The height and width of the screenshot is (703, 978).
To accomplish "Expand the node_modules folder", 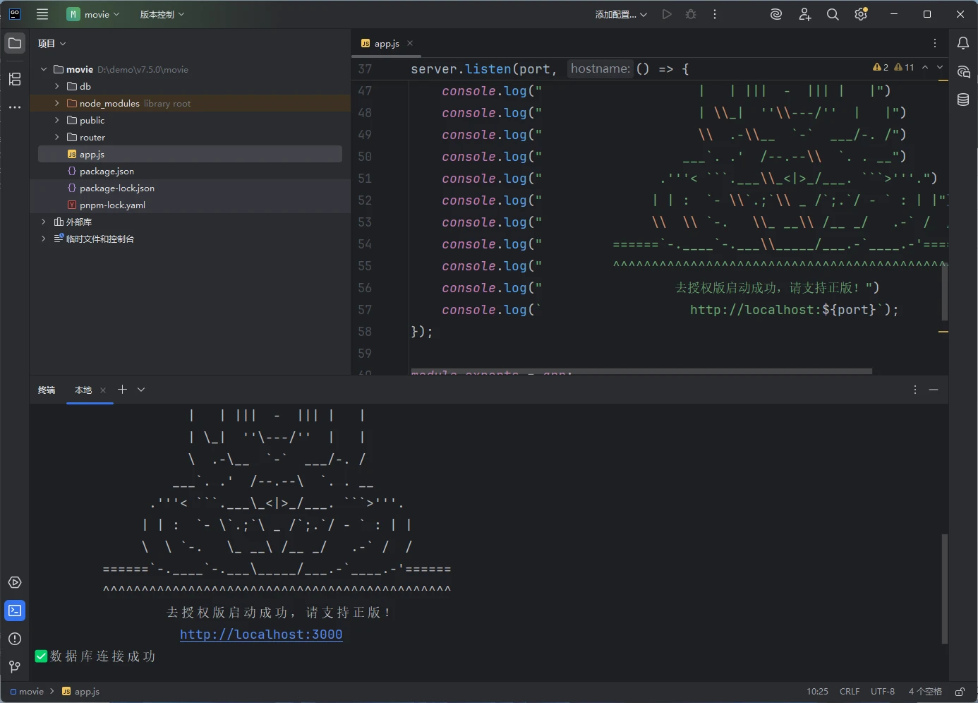I will coord(57,103).
